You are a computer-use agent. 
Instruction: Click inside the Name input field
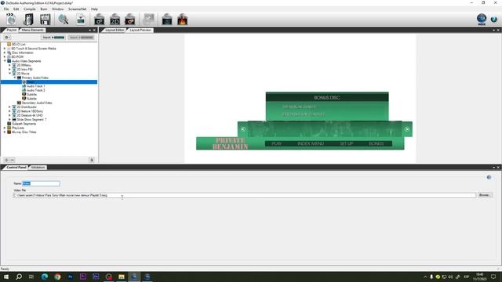click(41, 183)
